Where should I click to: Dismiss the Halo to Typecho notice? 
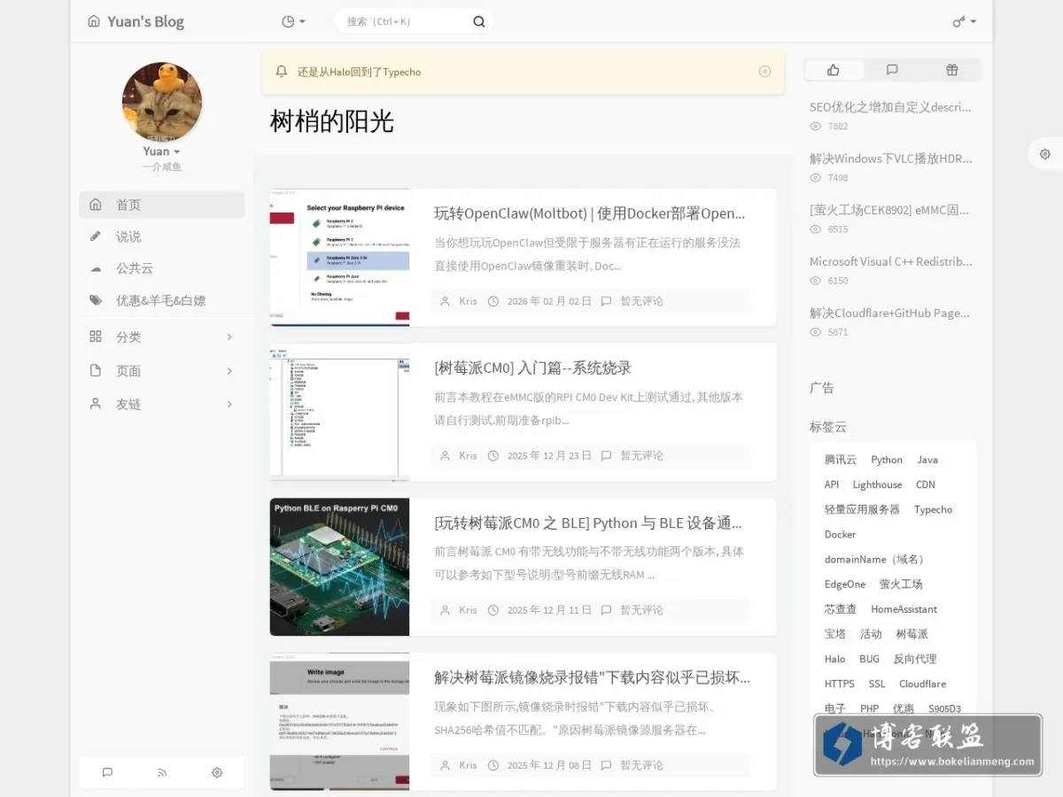pos(764,72)
